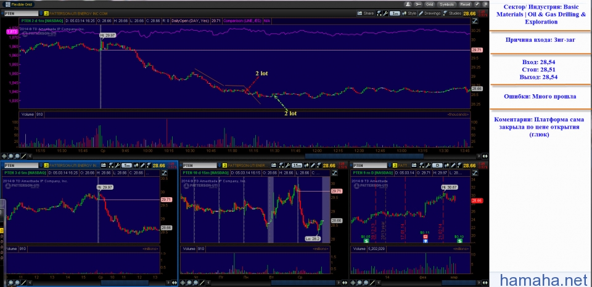
Task: Click main chart horizontal scrollbar thumb
Action: [364, 156]
